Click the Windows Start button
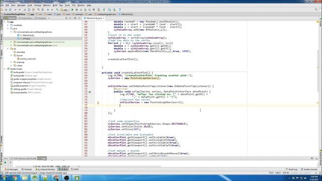 click(4, 178)
